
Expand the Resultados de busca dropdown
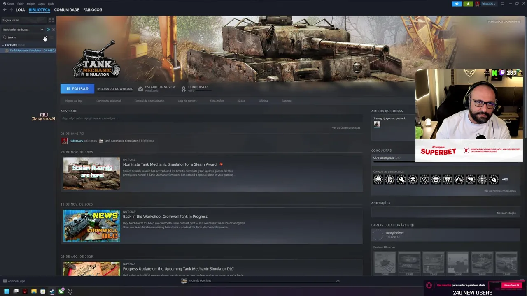coord(23,30)
